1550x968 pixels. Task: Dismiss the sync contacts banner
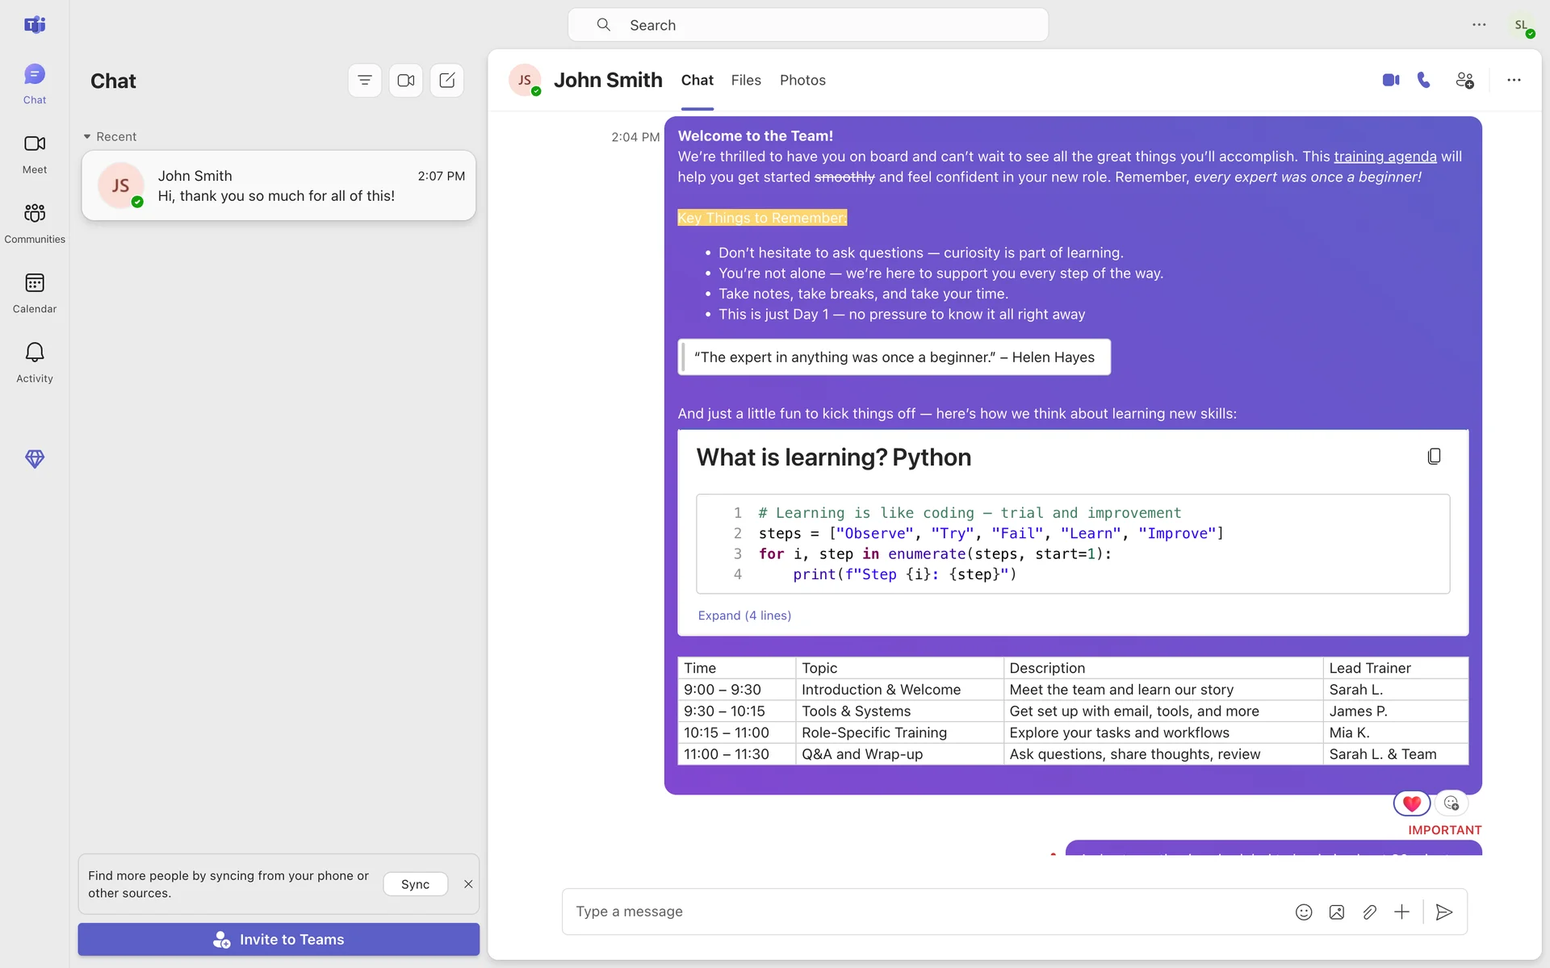point(468,884)
